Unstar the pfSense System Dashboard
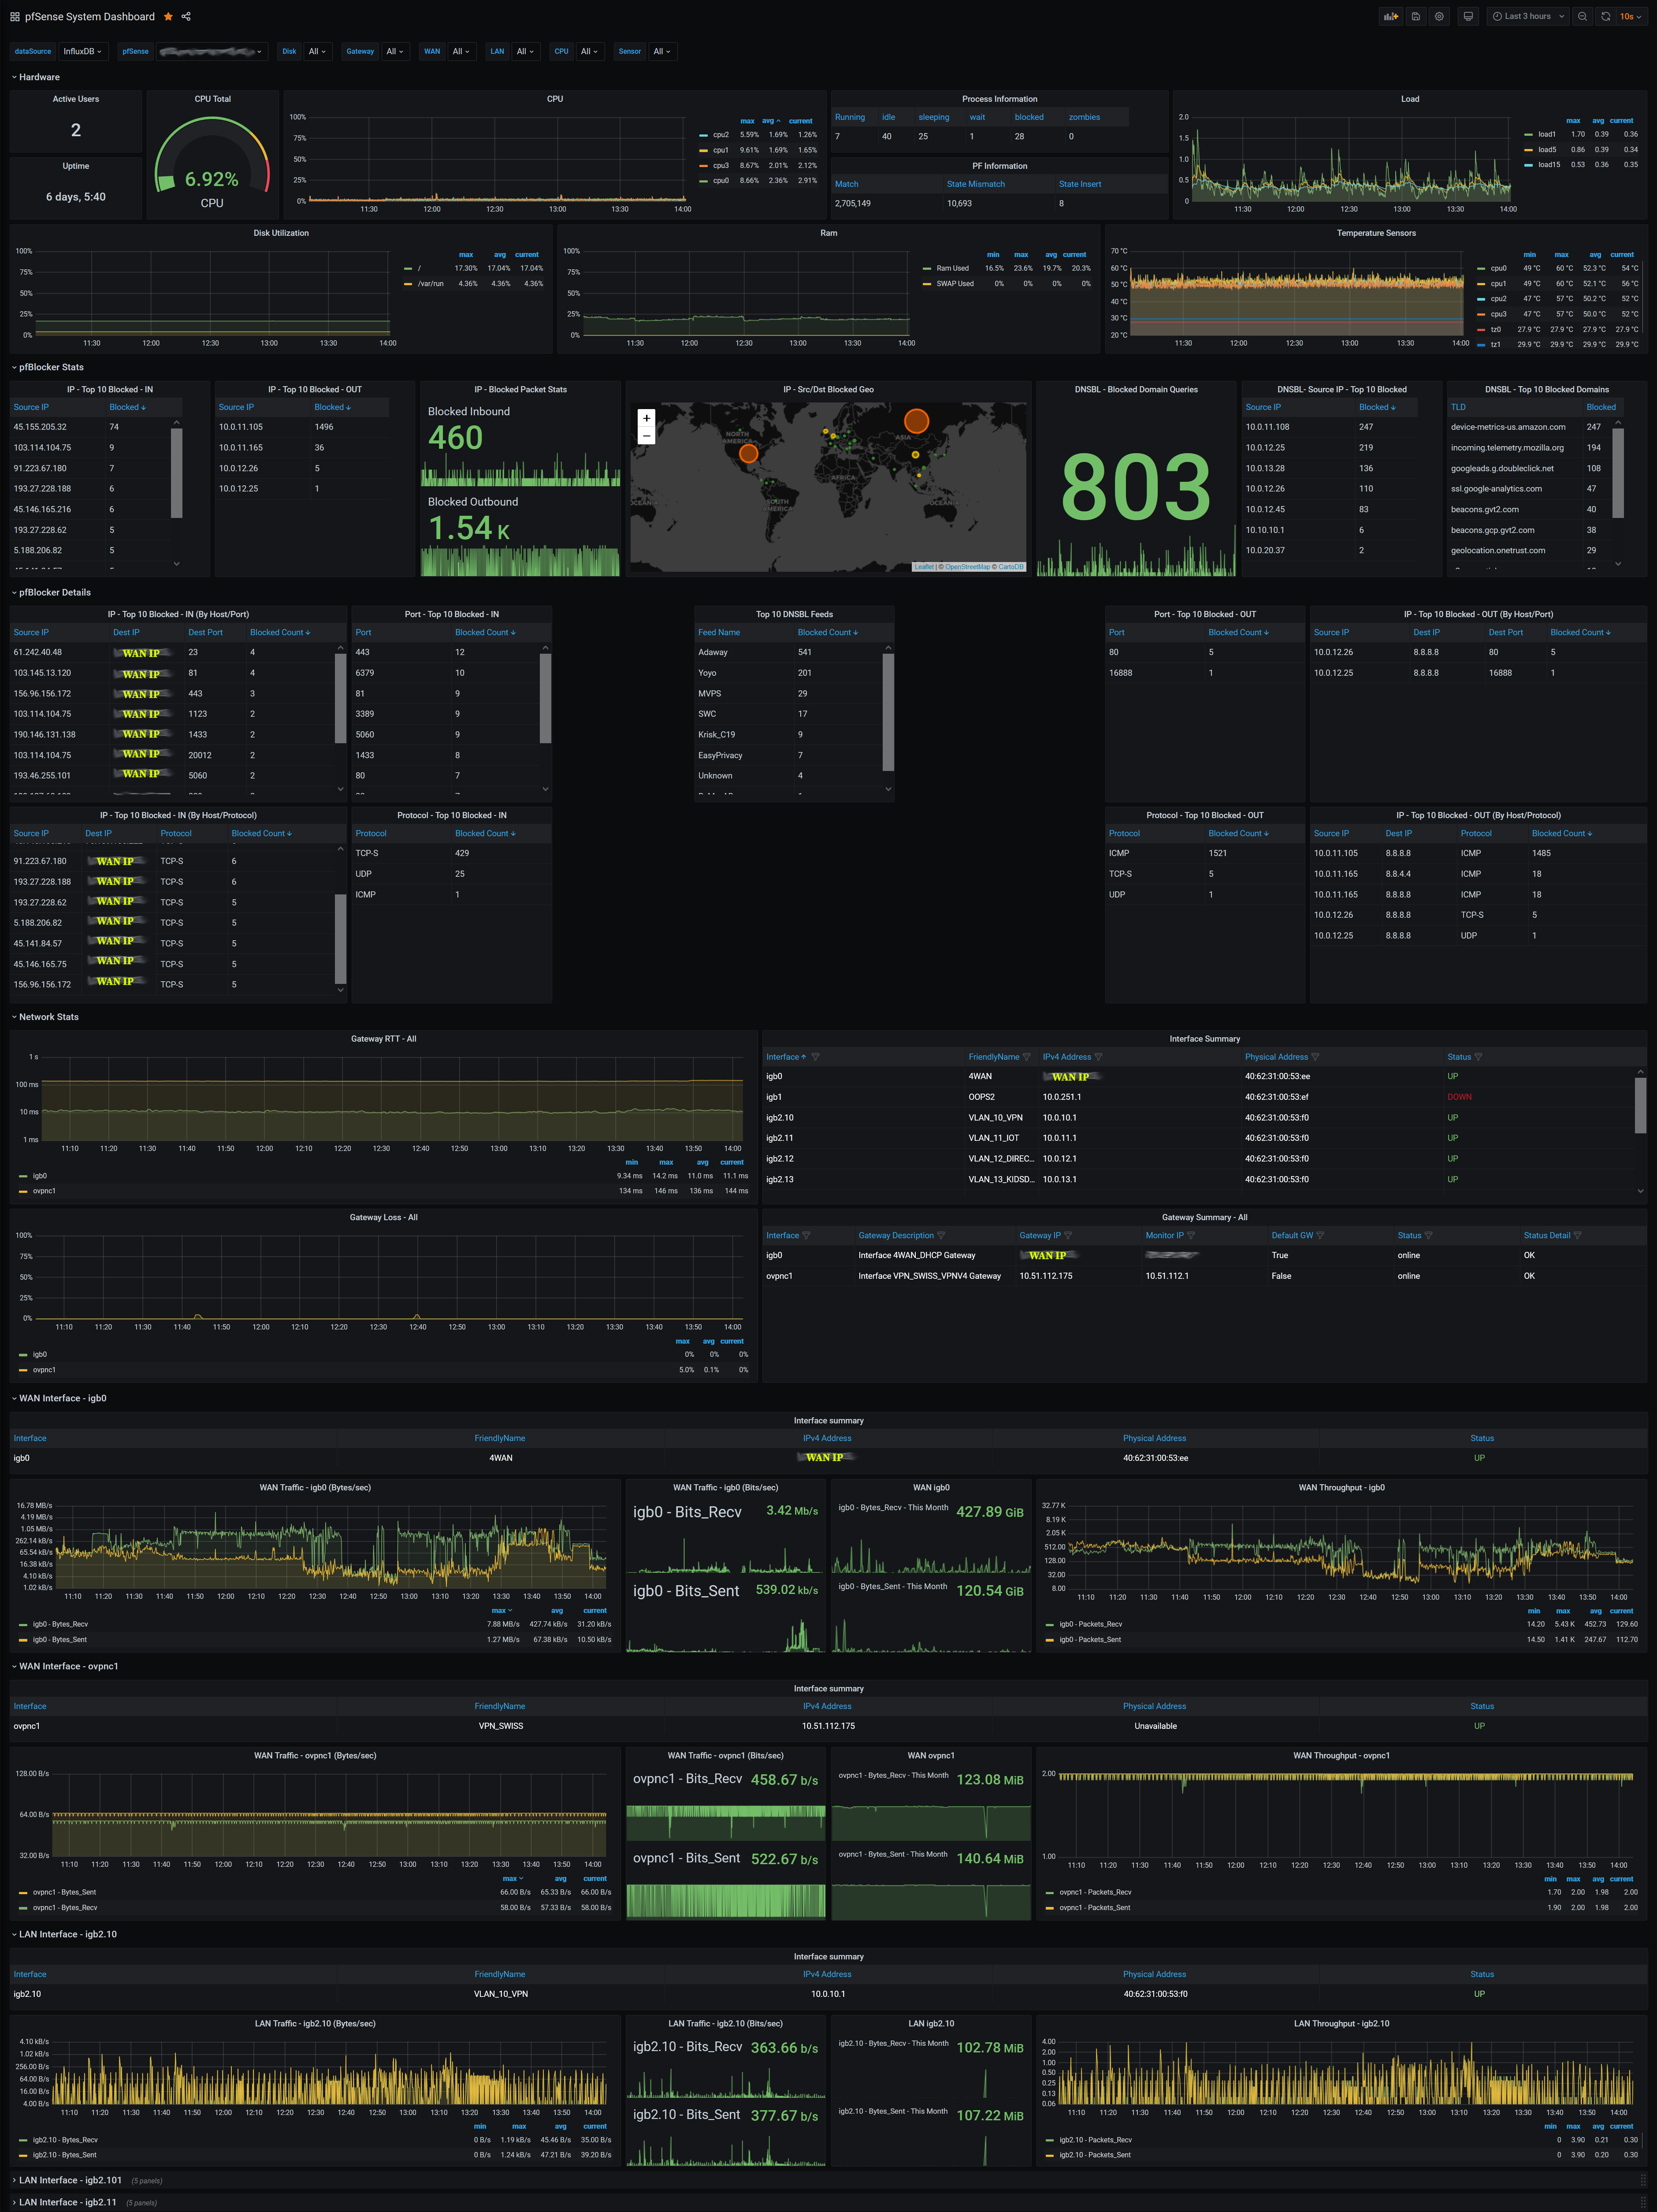The height and width of the screenshot is (2212, 1657). 168,17
